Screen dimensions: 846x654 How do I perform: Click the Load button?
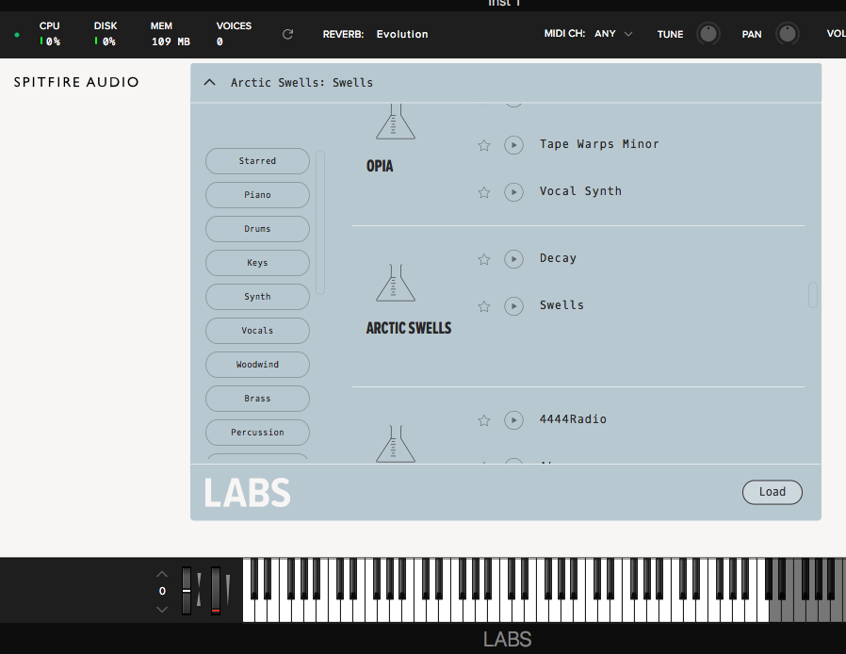coord(772,492)
